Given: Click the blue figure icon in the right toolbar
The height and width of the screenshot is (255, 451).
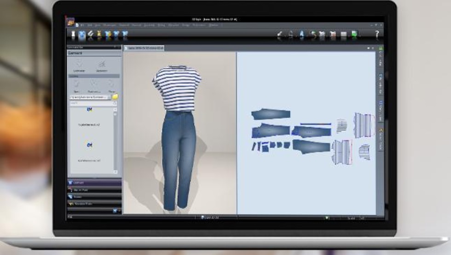Looking at the screenshot, I should tap(301, 35).
